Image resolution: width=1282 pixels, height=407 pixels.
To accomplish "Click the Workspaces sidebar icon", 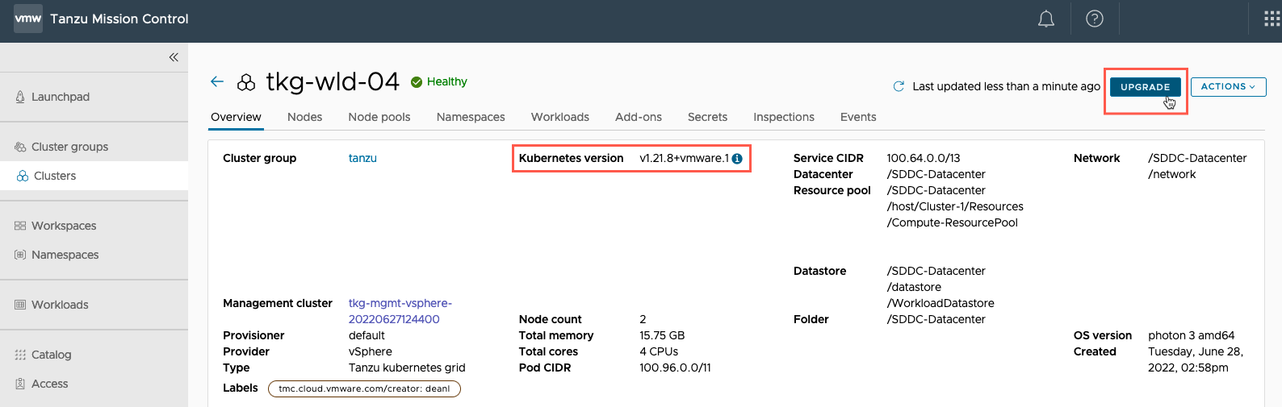I will 20,226.
